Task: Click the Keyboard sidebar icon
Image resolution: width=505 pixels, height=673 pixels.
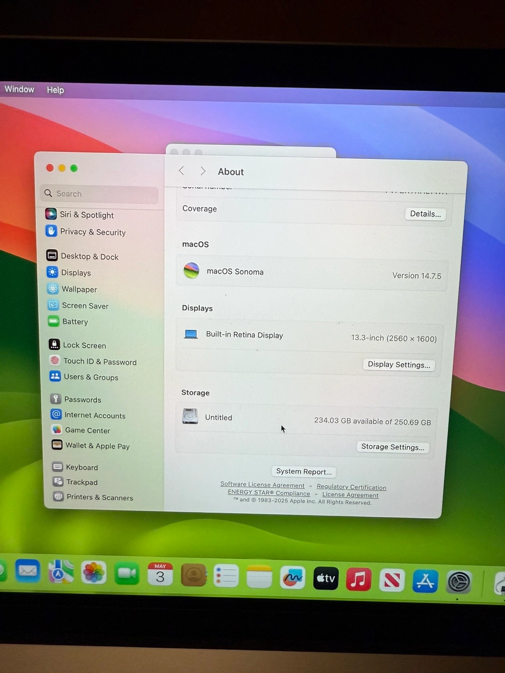Action: [x=58, y=466]
